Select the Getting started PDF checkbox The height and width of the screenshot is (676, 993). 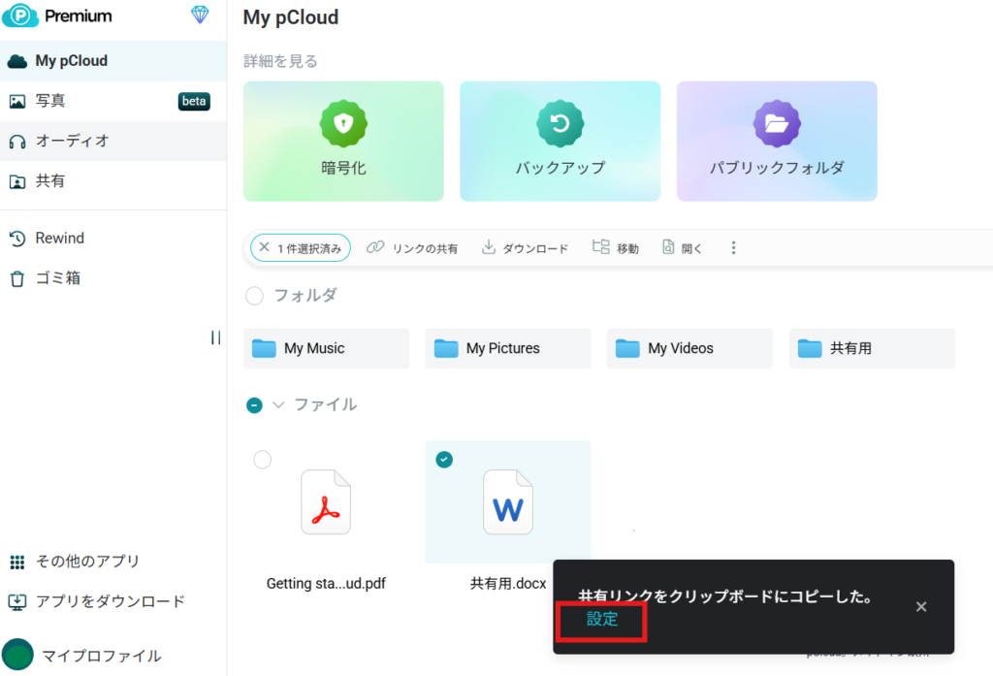click(x=262, y=460)
